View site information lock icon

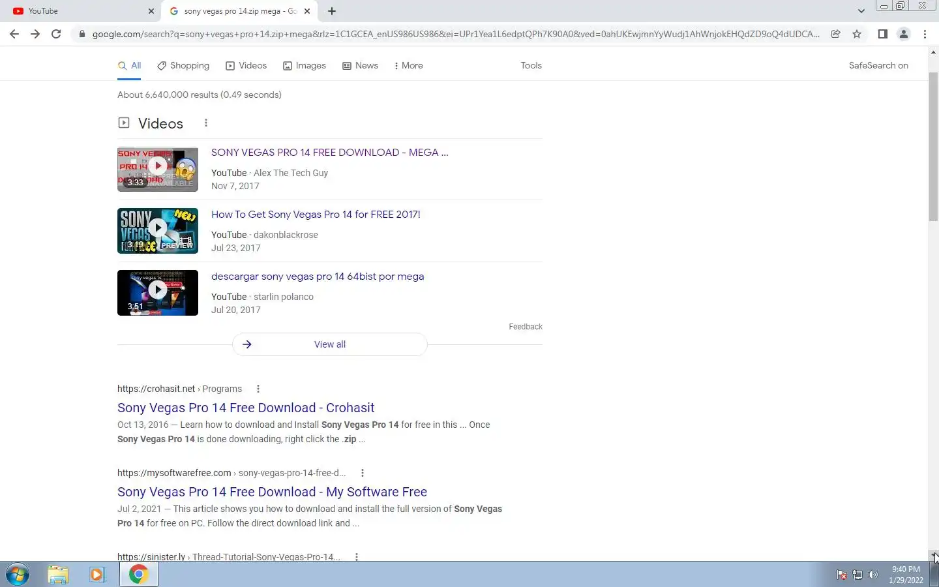click(x=82, y=34)
